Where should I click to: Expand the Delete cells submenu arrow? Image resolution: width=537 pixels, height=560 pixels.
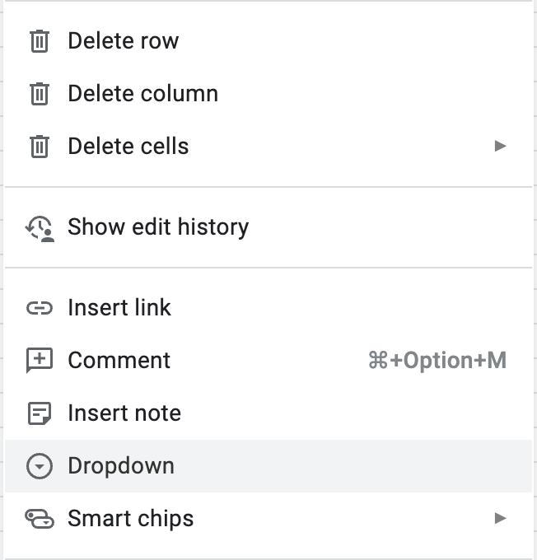(499, 147)
